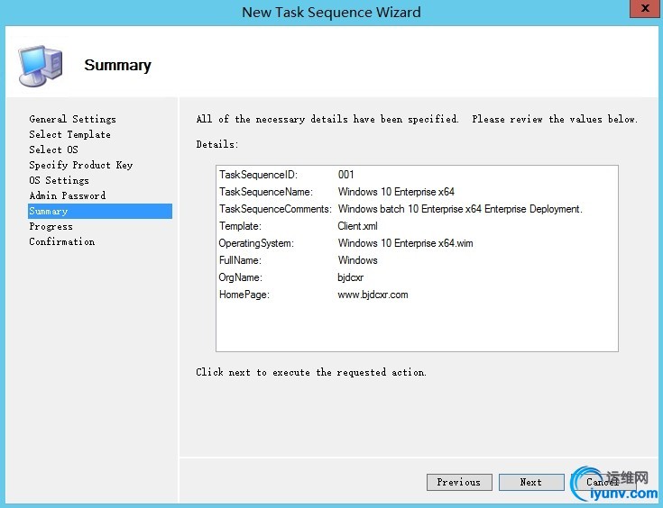
Task: Click the Summary page heading
Action: pyautogui.click(x=117, y=65)
